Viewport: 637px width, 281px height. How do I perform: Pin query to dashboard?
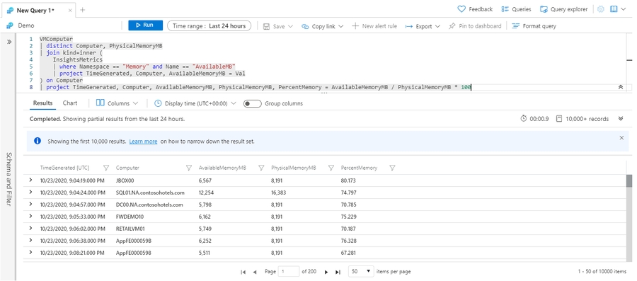coord(474,26)
